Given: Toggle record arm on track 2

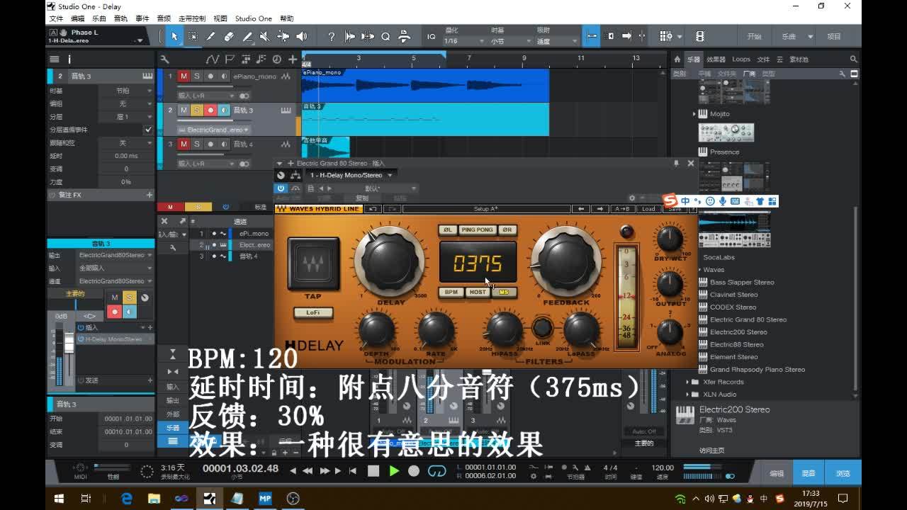Looking at the screenshot, I should [210, 110].
